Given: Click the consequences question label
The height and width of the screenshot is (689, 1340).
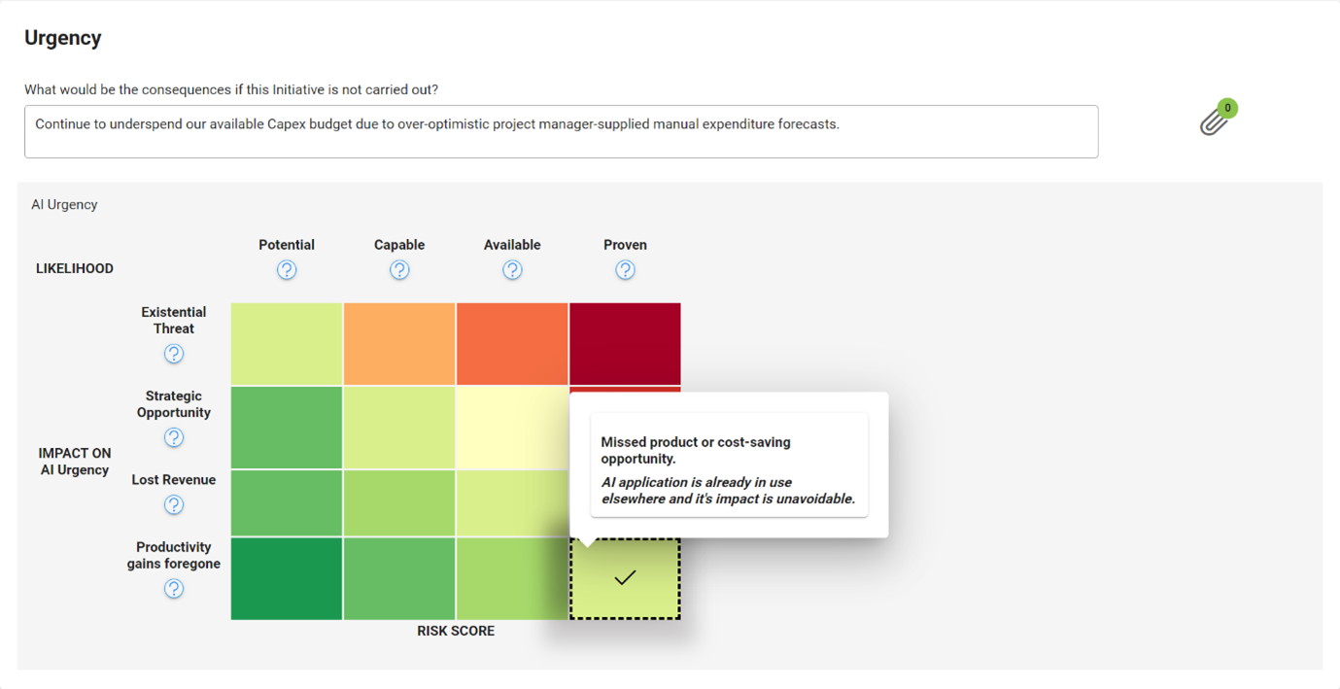Looking at the screenshot, I should click(x=231, y=89).
